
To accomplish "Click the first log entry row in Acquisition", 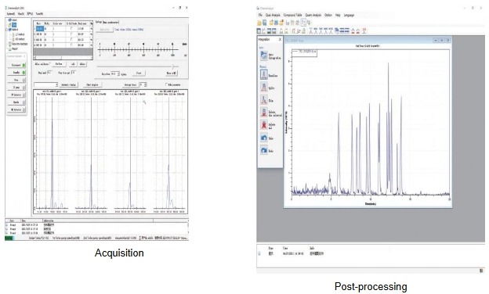I will point(96,224).
